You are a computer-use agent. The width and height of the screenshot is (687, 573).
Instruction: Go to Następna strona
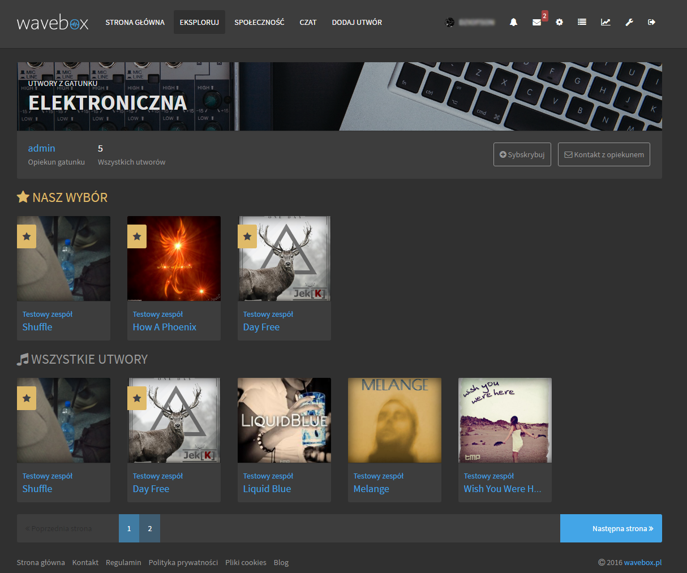(611, 528)
